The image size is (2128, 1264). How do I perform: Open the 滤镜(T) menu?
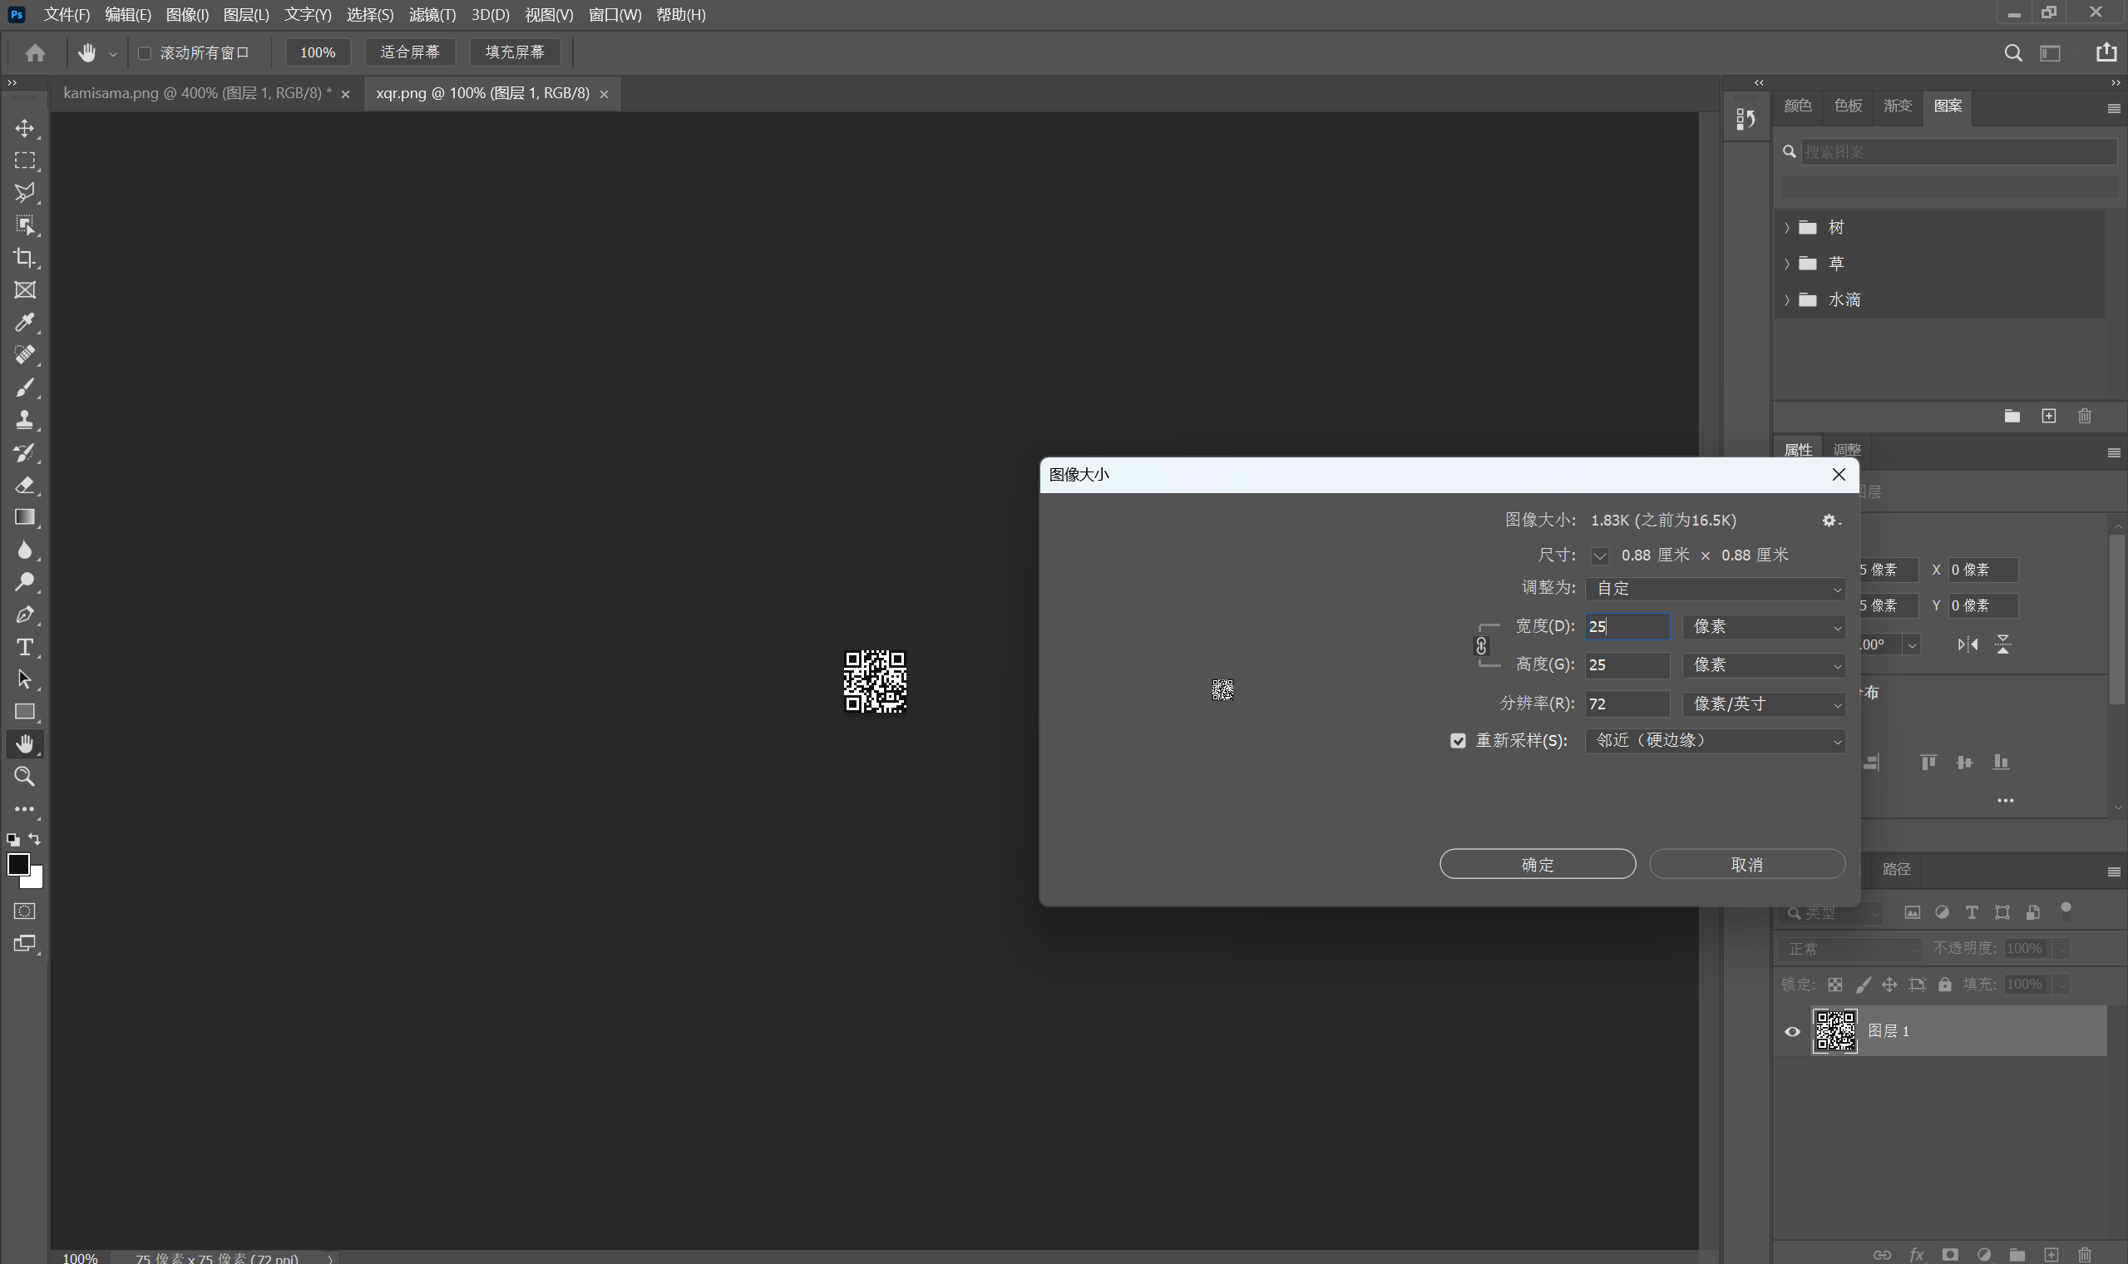(x=432, y=14)
